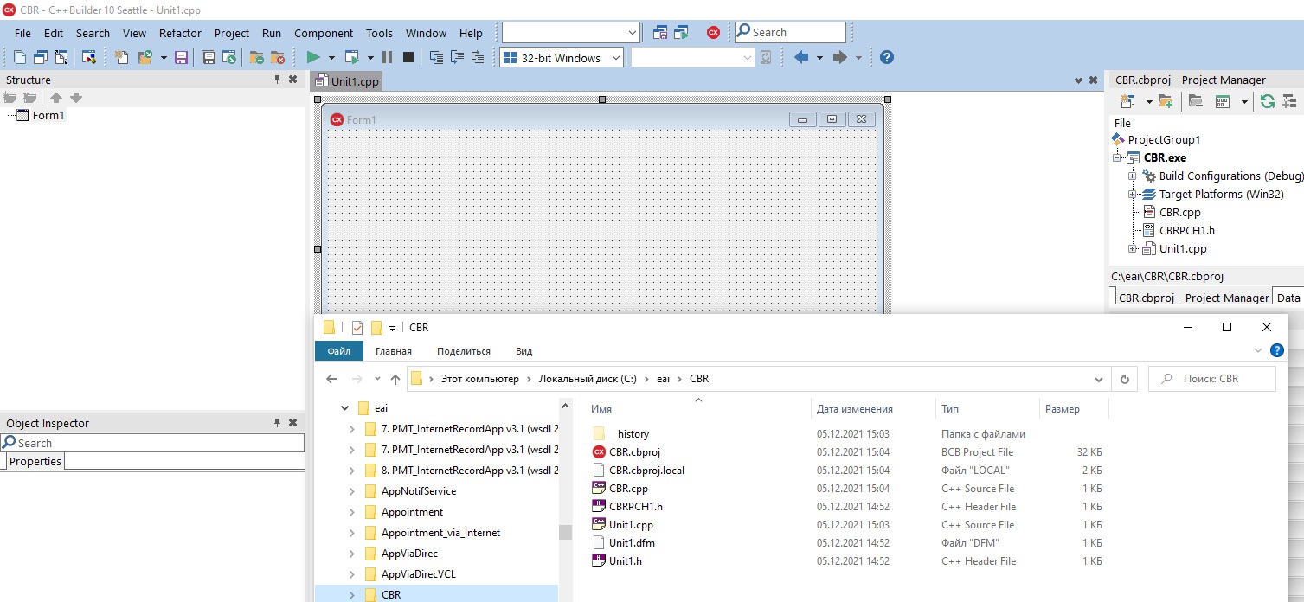Click the Save Desktop layout icon
The height and width of the screenshot is (602, 1304).
click(x=661, y=32)
